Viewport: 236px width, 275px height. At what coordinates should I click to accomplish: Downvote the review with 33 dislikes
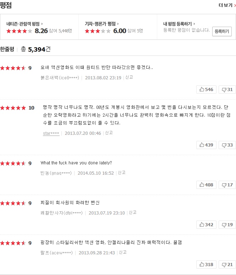pyautogui.click(x=227, y=145)
